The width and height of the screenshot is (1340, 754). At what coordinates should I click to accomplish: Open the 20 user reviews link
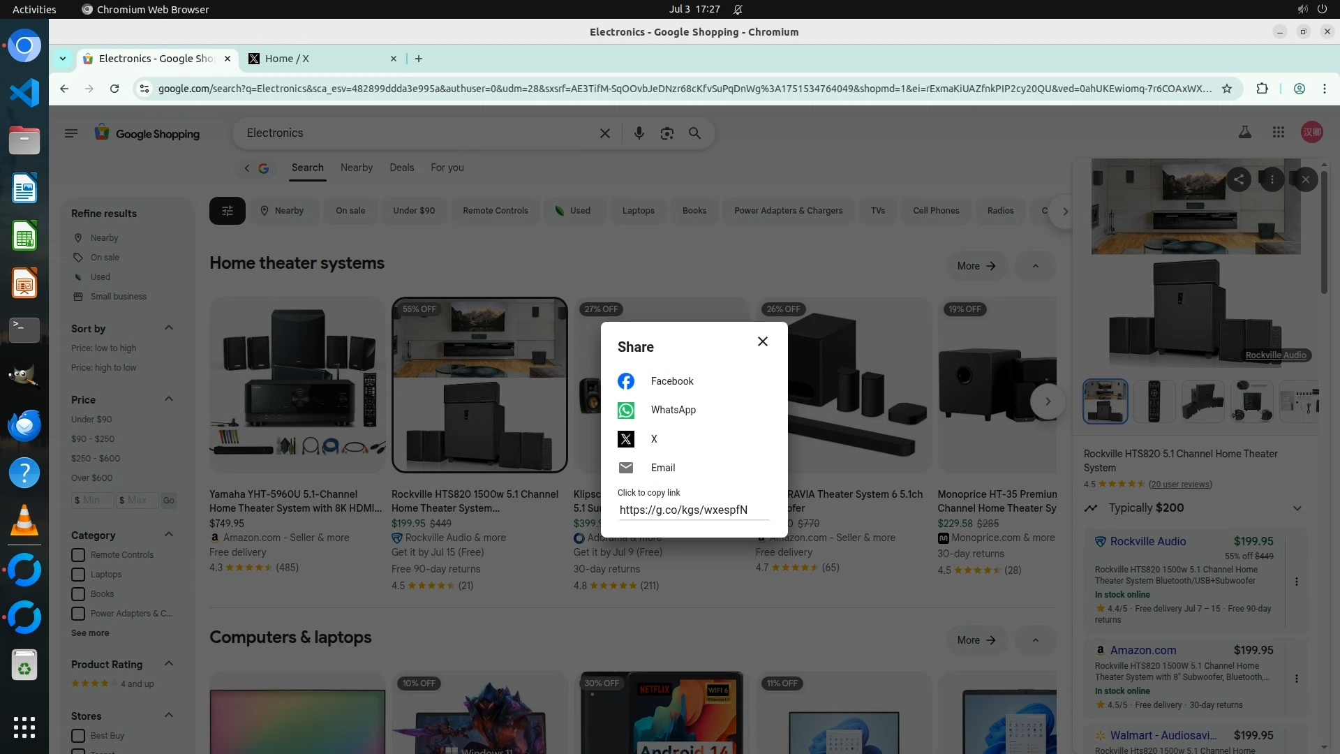click(1180, 485)
